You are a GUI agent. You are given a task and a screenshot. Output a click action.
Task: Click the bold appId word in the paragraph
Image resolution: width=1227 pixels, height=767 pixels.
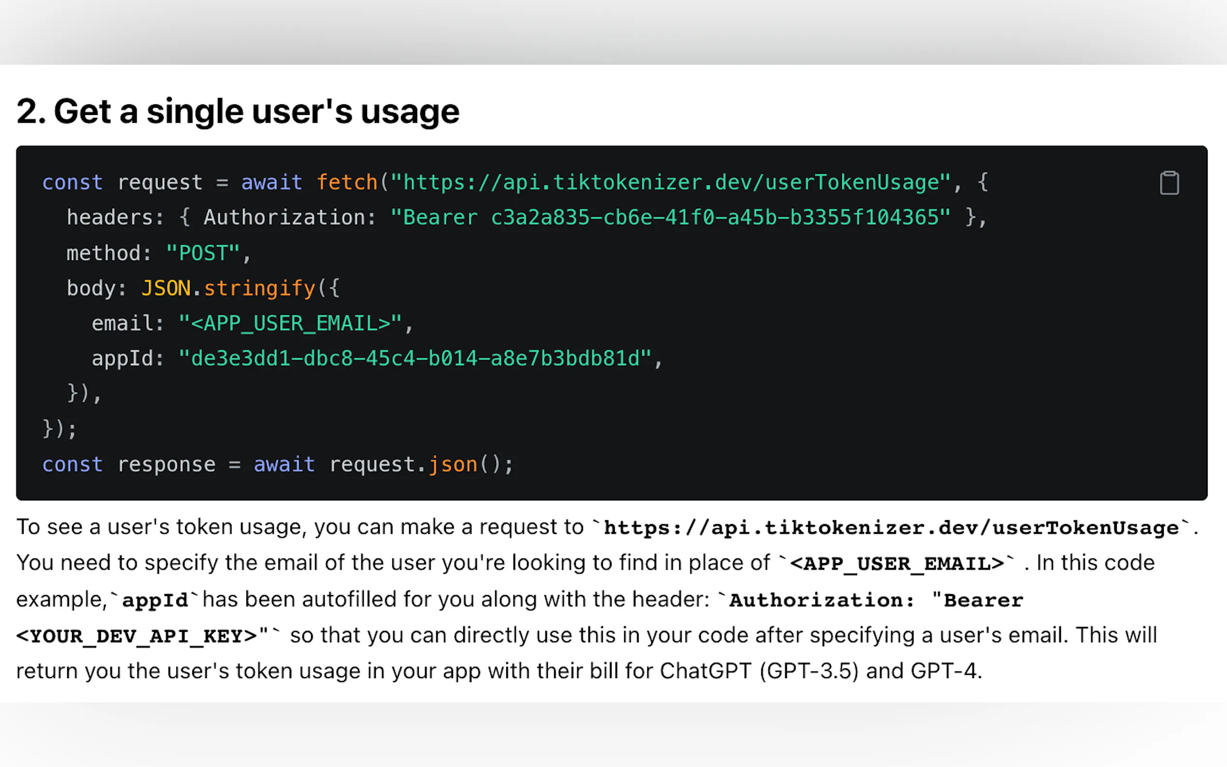click(155, 600)
